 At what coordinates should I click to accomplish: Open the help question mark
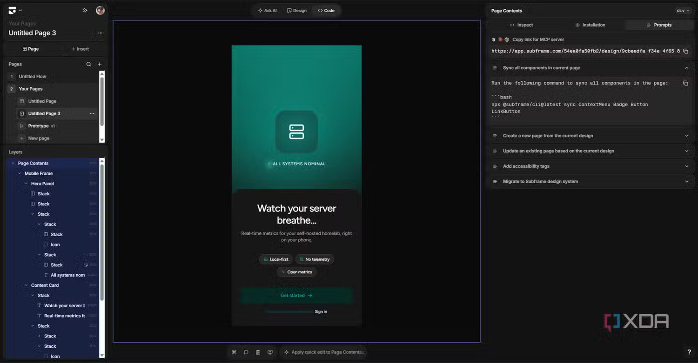point(689,352)
